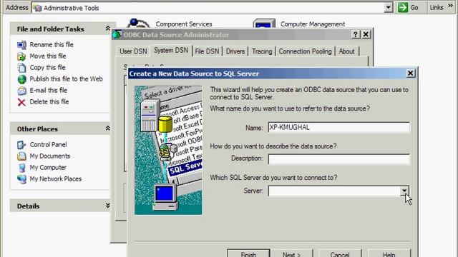Click the My Computer icon

click(x=21, y=168)
